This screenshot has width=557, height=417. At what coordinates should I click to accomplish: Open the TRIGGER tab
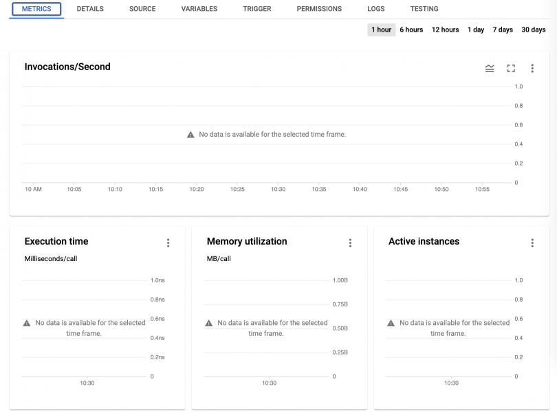point(256,9)
